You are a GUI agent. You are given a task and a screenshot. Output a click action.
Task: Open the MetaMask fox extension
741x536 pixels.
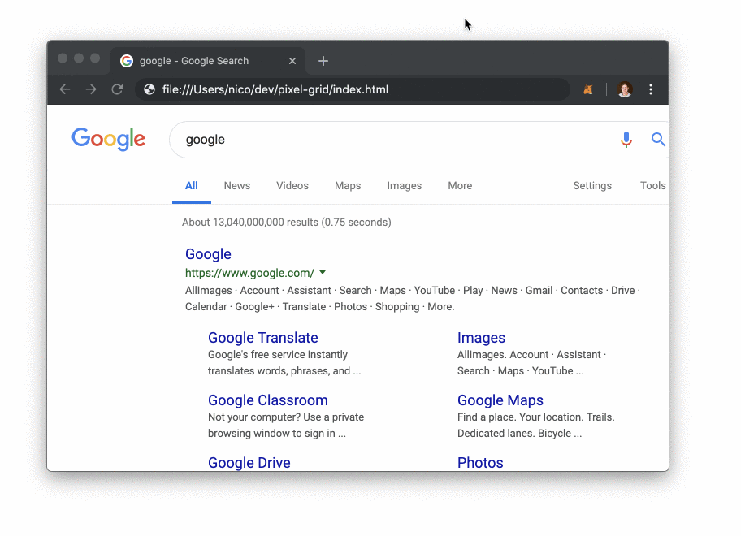(x=588, y=89)
